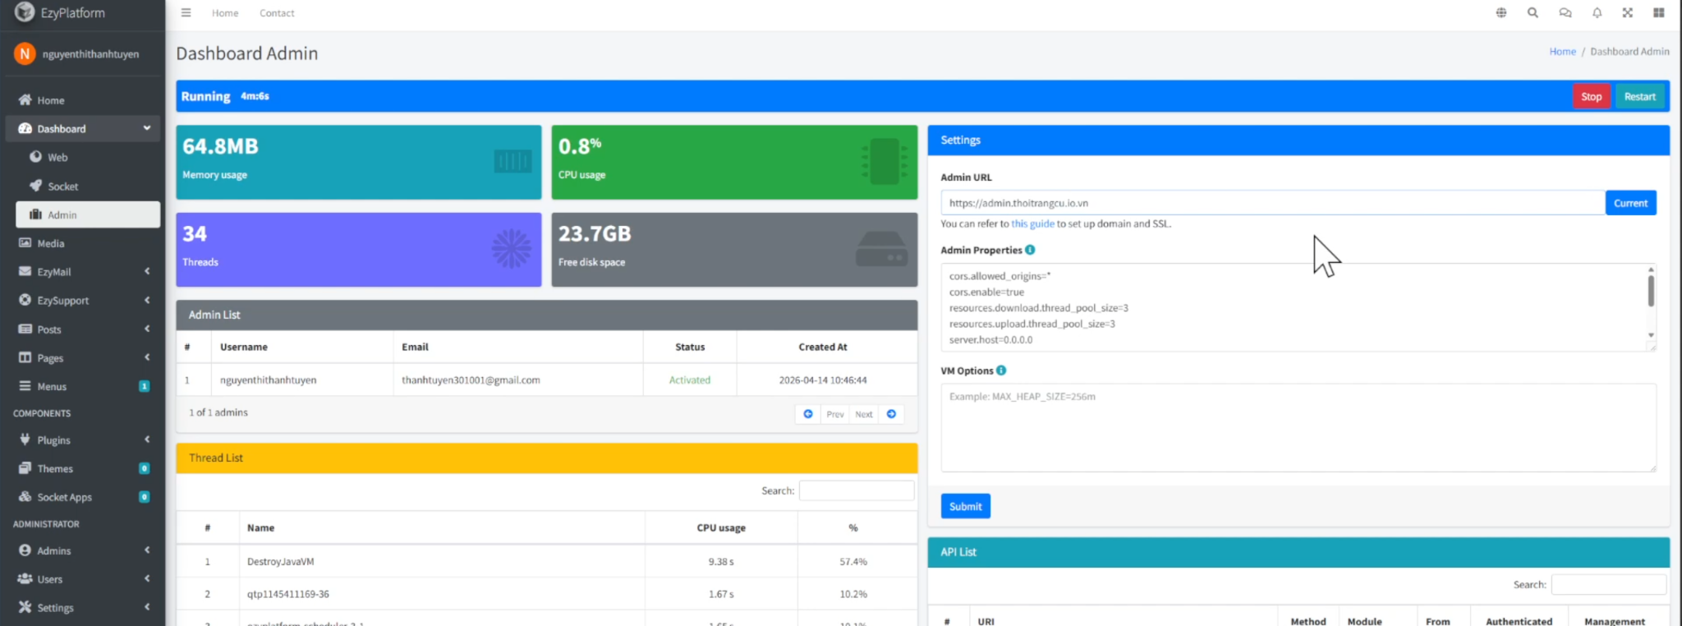This screenshot has height=626, width=1682.
Task: Select Media in the sidebar
Action: (x=50, y=243)
